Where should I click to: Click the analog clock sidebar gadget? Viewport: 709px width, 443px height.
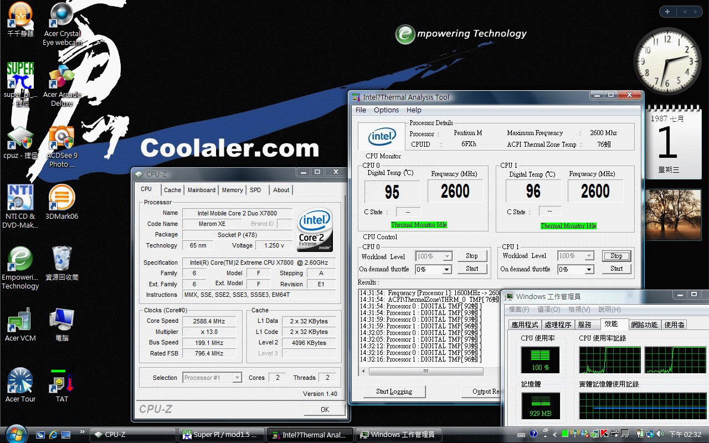pyautogui.click(x=666, y=61)
